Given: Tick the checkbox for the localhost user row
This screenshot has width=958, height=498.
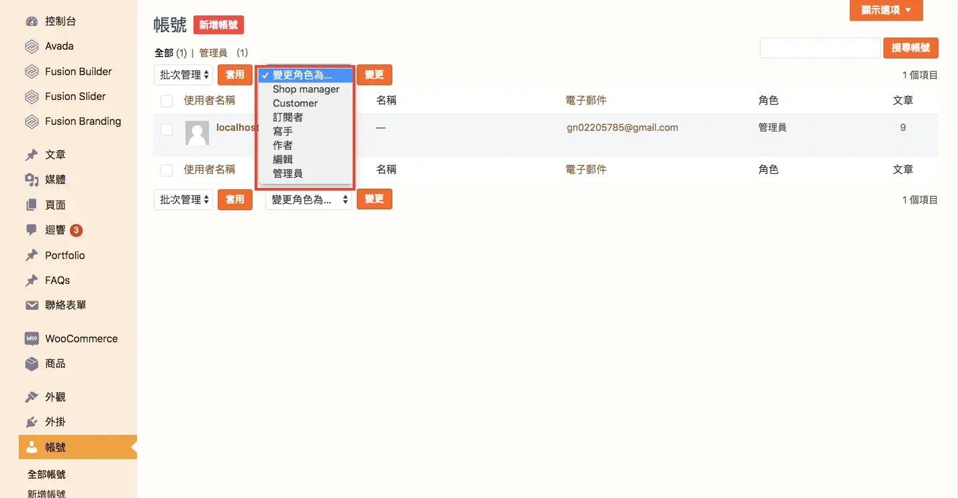Looking at the screenshot, I should (167, 130).
